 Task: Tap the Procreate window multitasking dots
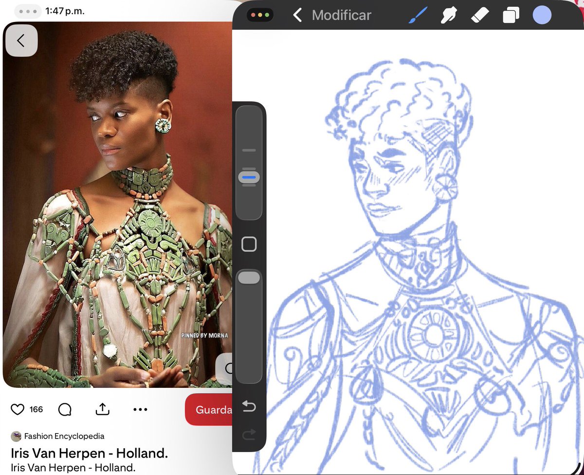260,15
